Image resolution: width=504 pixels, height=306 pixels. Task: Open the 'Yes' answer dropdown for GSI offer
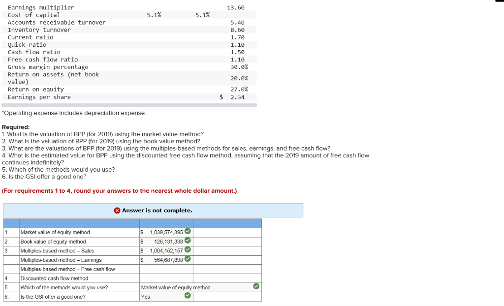pos(166,297)
